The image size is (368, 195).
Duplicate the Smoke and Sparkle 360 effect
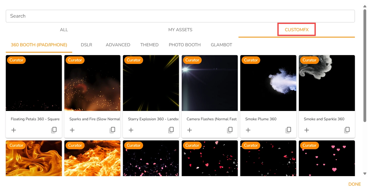pos(347,130)
